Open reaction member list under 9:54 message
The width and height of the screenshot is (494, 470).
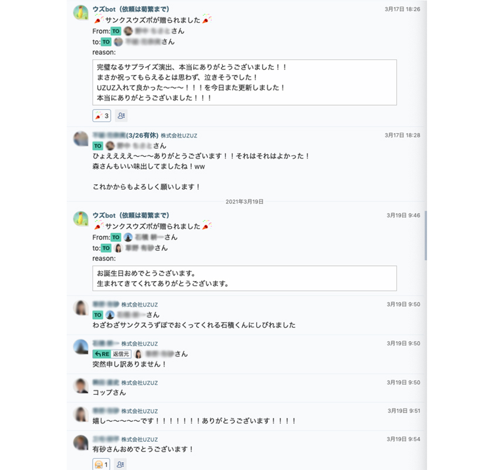coord(120,465)
